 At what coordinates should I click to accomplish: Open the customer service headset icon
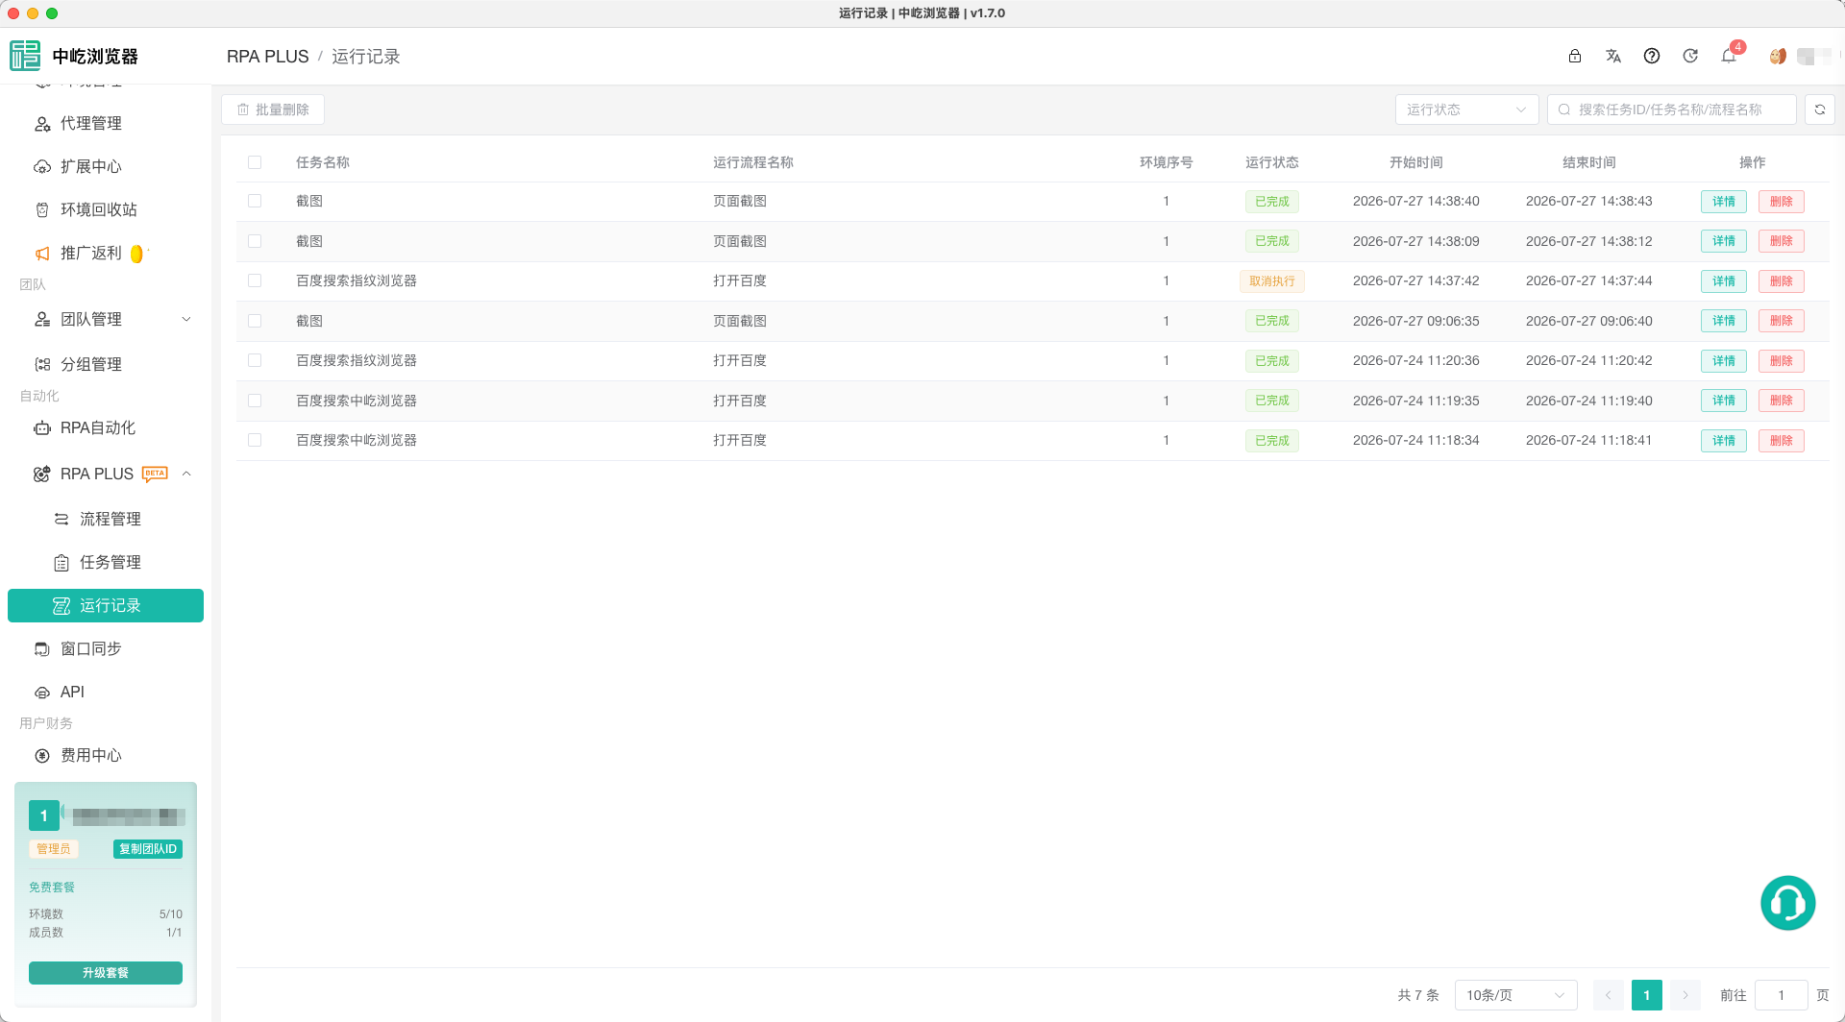click(1787, 903)
